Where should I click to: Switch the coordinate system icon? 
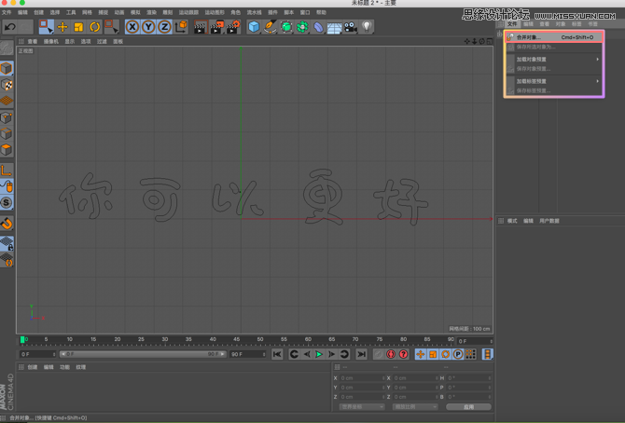181,27
